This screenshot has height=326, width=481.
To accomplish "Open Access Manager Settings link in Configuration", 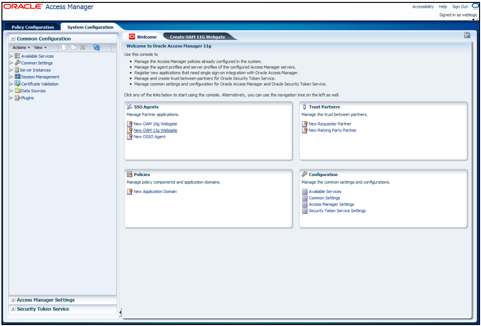I will coord(331,204).
